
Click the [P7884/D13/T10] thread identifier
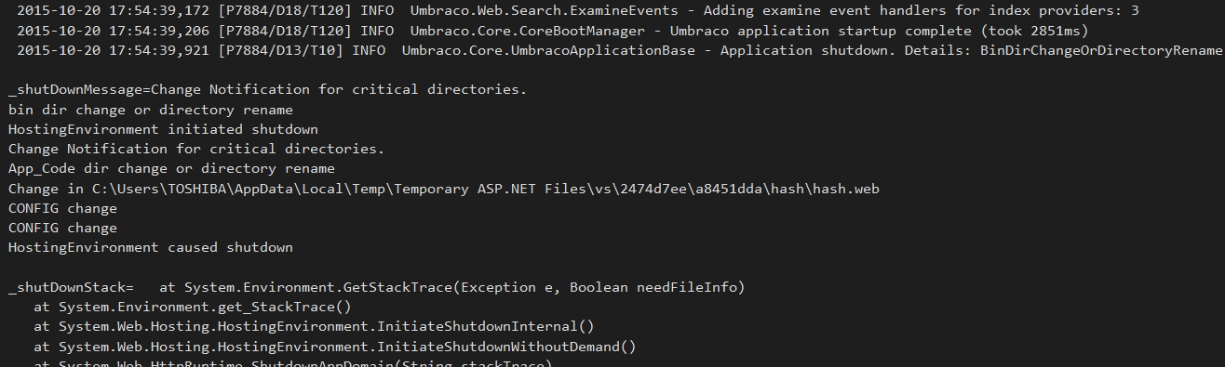pyautogui.click(x=280, y=50)
